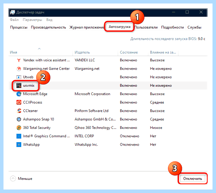Screen dimensions: 216x193
Task: Sort by the Имя column header
Action: [40, 52]
